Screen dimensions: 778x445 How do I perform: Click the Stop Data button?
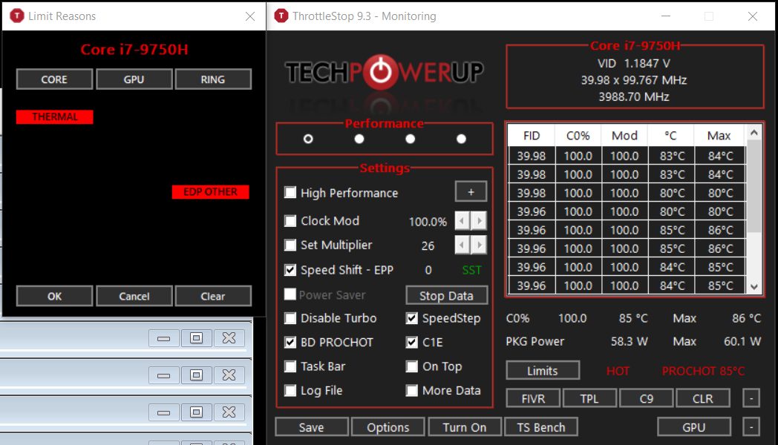coord(447,295)
